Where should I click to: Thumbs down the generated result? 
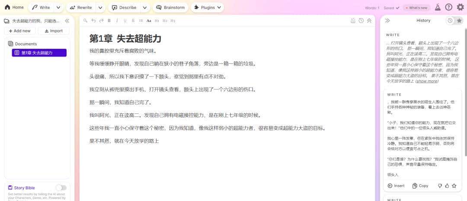pyautogui.click(x=440, y=185)
